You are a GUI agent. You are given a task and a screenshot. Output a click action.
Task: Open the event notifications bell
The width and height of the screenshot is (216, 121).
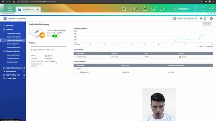point(162,9)
